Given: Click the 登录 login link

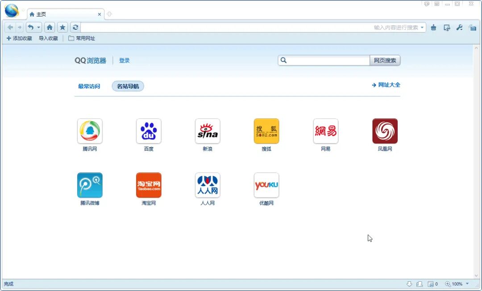Looking at the screenshot, I should 125,61.
